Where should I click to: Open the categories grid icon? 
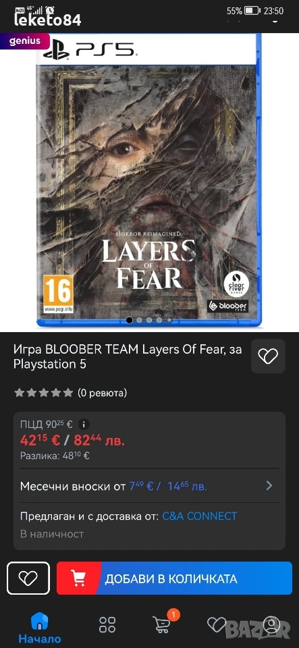[x=107, y=624]
